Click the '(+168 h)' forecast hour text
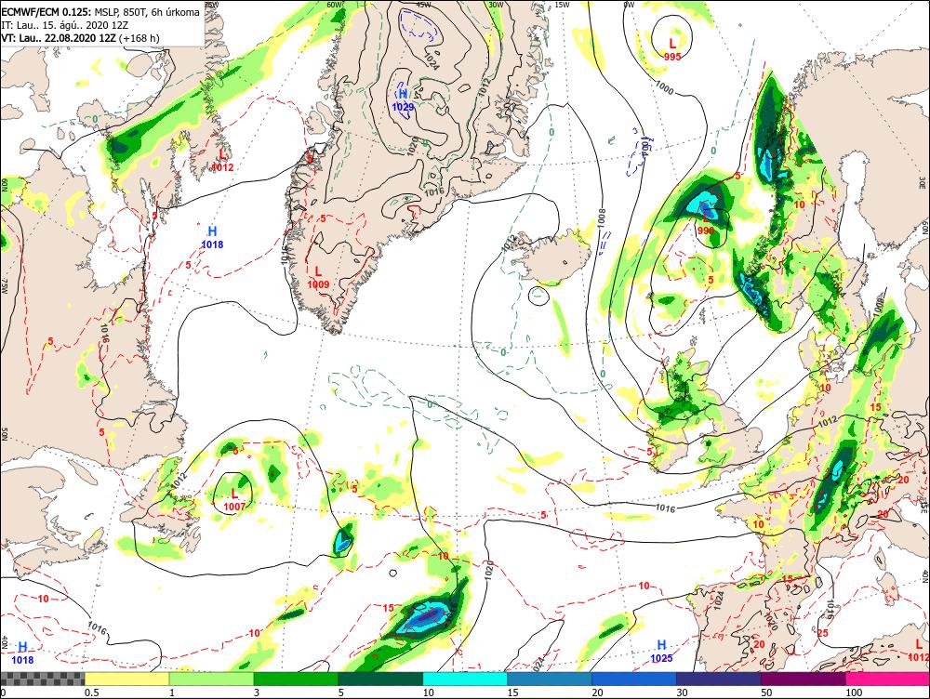This screenshot has width=930, height=699. [139, 38]
